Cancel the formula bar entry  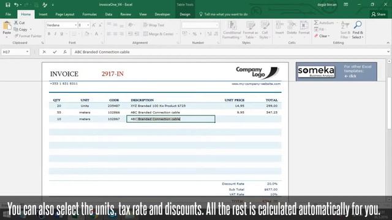point(44,52)
